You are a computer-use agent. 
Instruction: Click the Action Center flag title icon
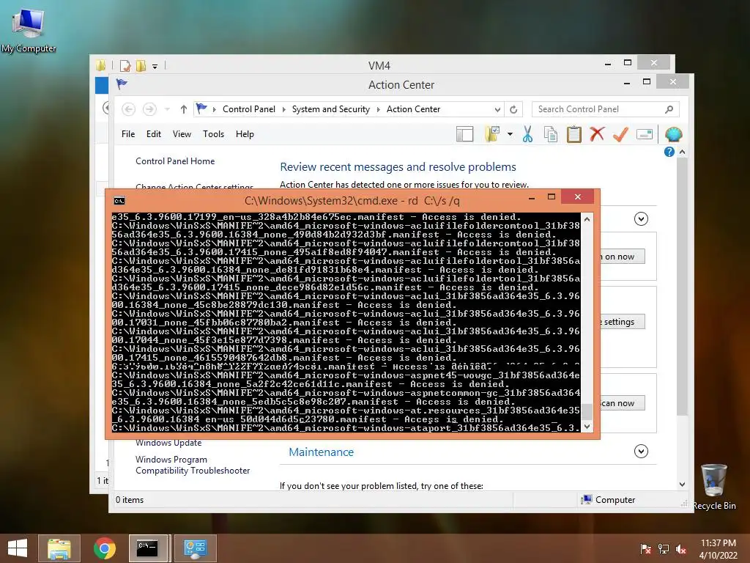[x=122, y=84]
